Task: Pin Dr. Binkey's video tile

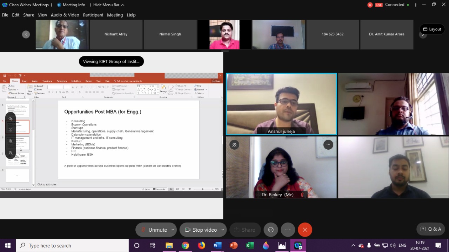Action: click(x=234, y=145)
